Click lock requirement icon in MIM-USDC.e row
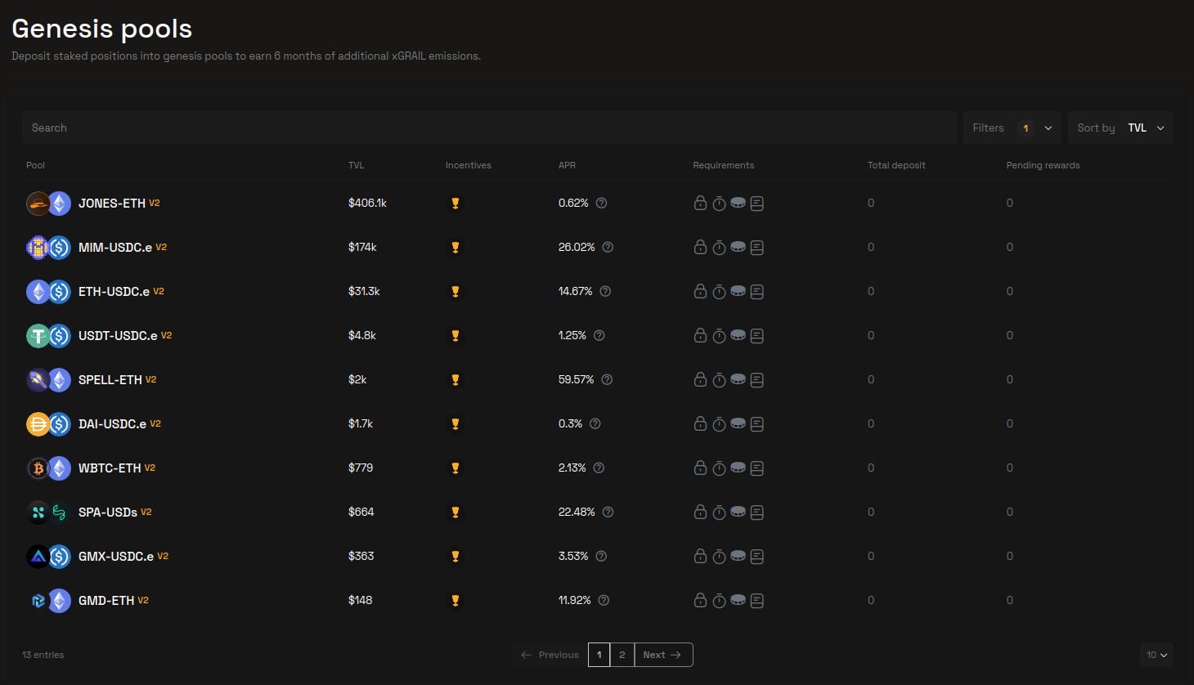1194x685 pixels. click(x=700, y=247)
